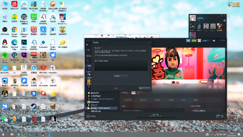Show hidden tray icons chevron
Viewport: 243px width, 137px height.
pyautogui.click(x=212, y=134)
